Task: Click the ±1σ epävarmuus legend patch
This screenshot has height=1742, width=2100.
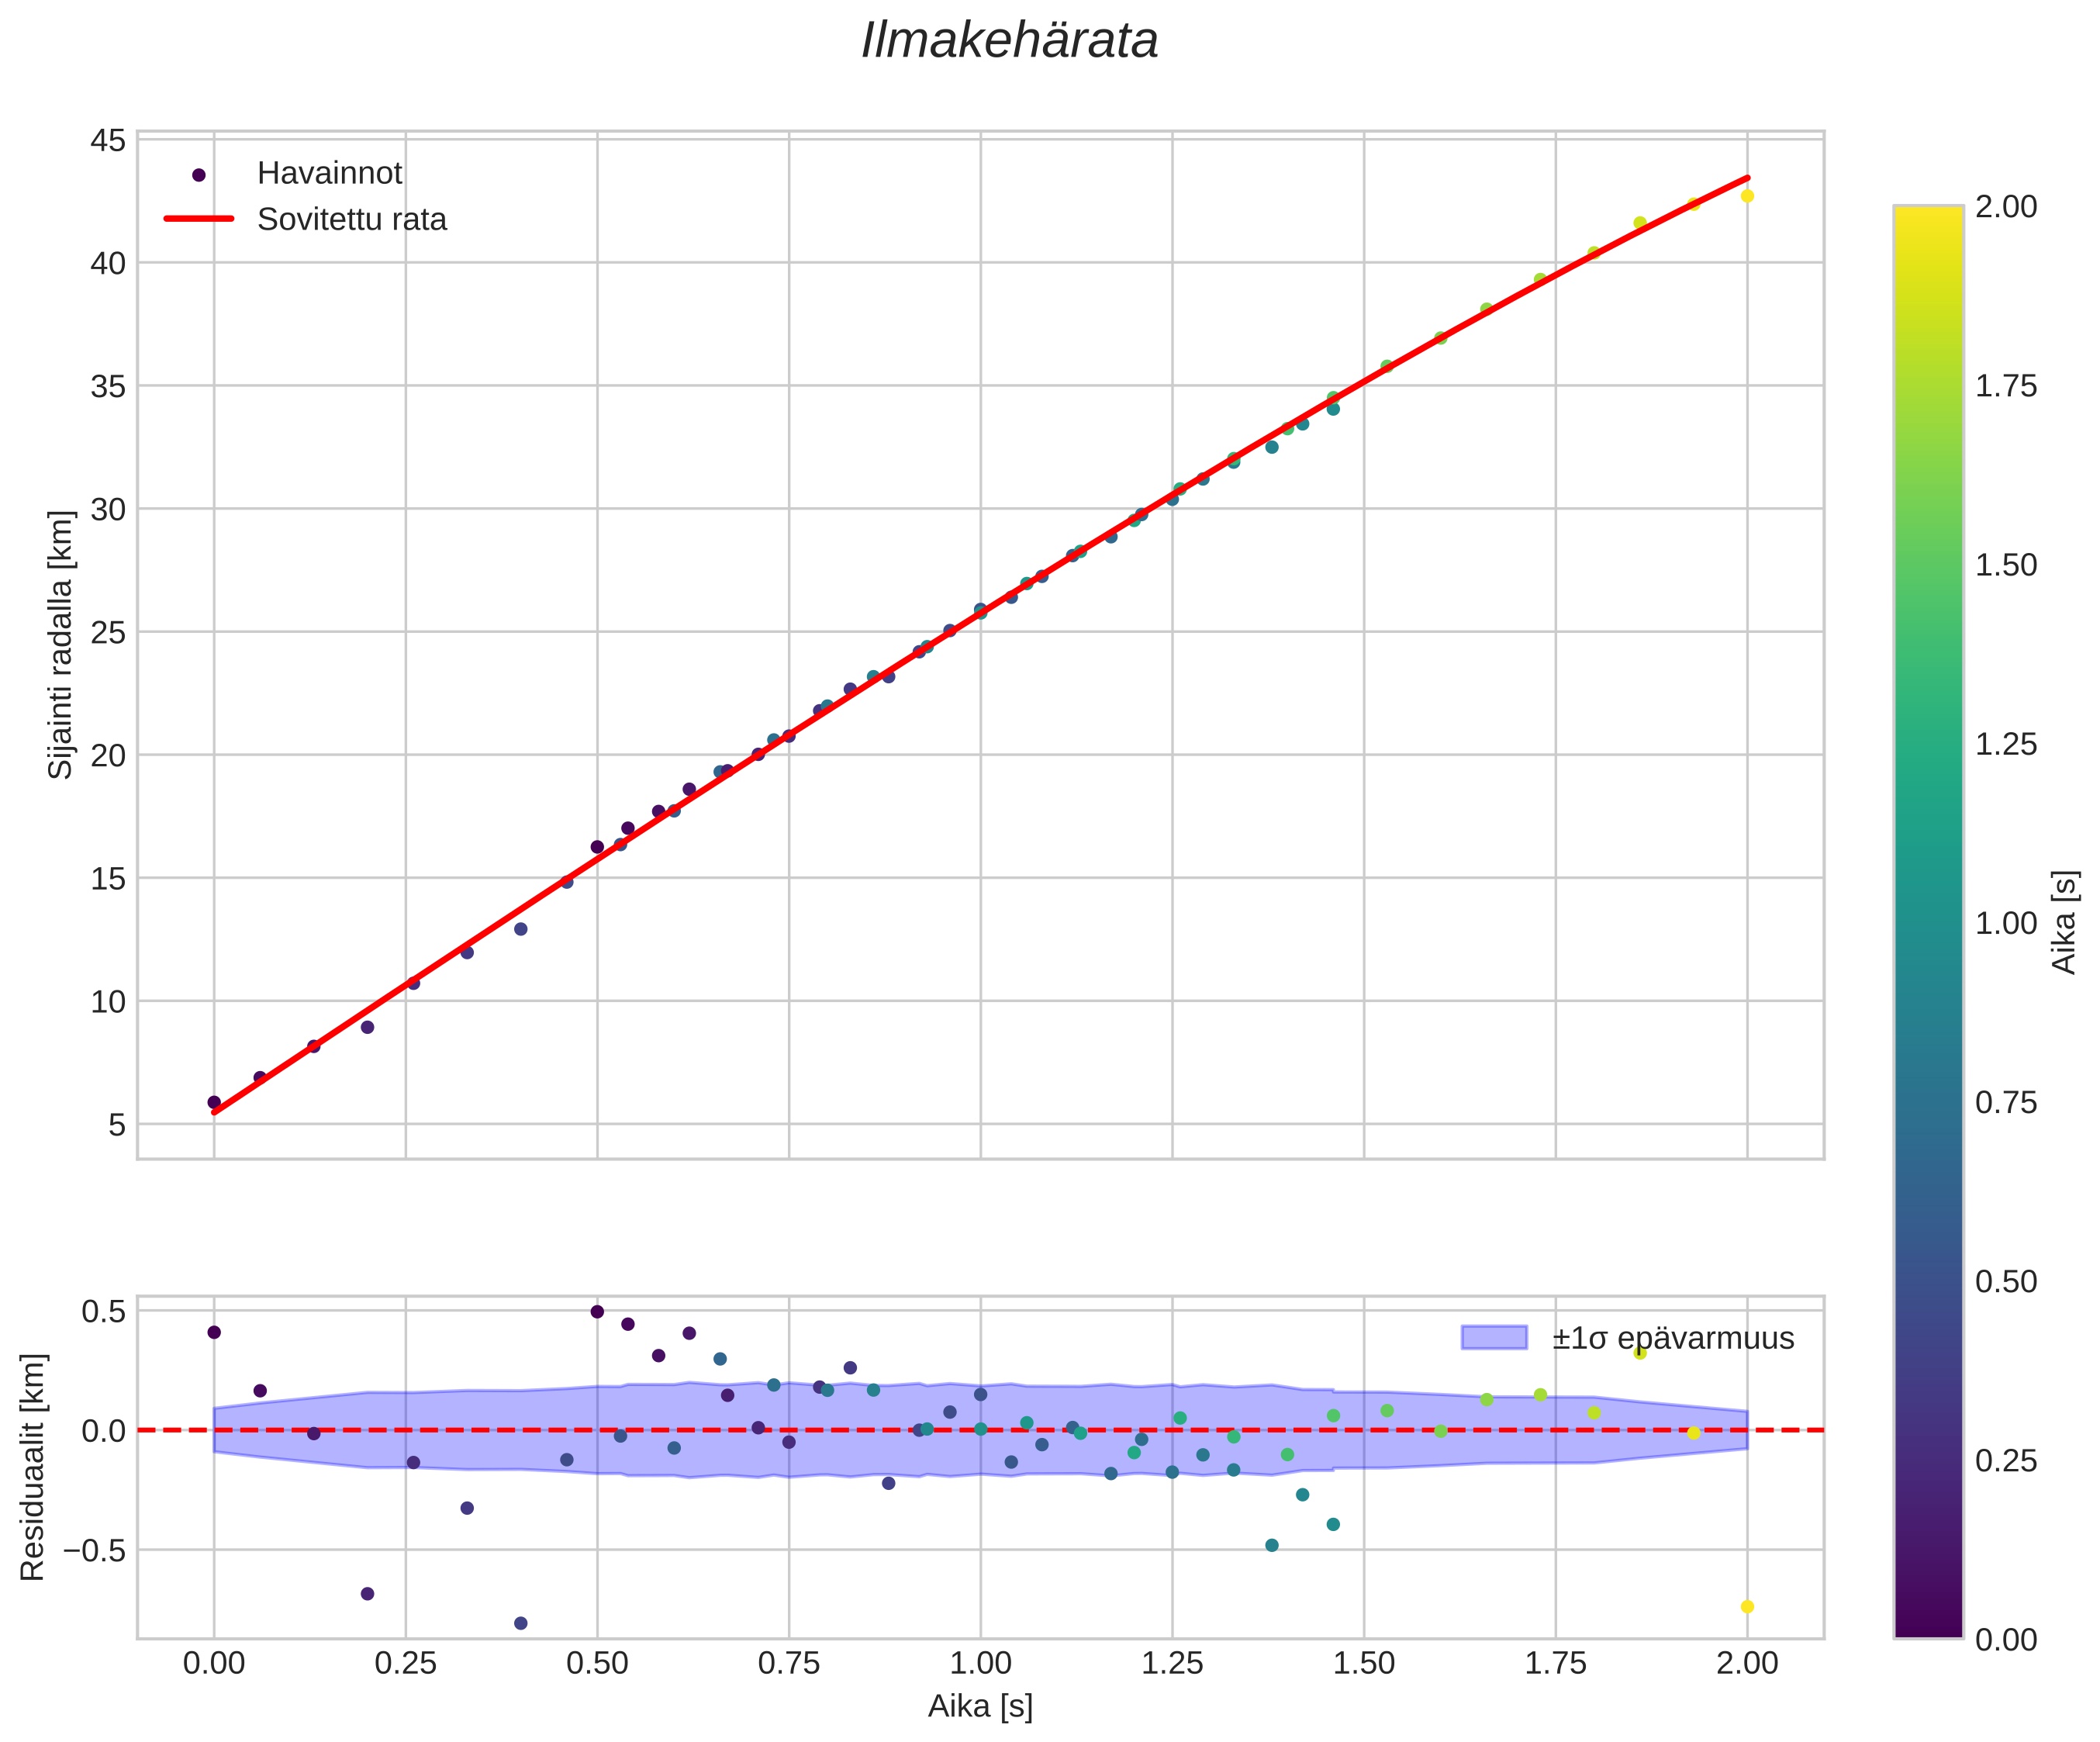Action: click(x=1494, y=1337)
